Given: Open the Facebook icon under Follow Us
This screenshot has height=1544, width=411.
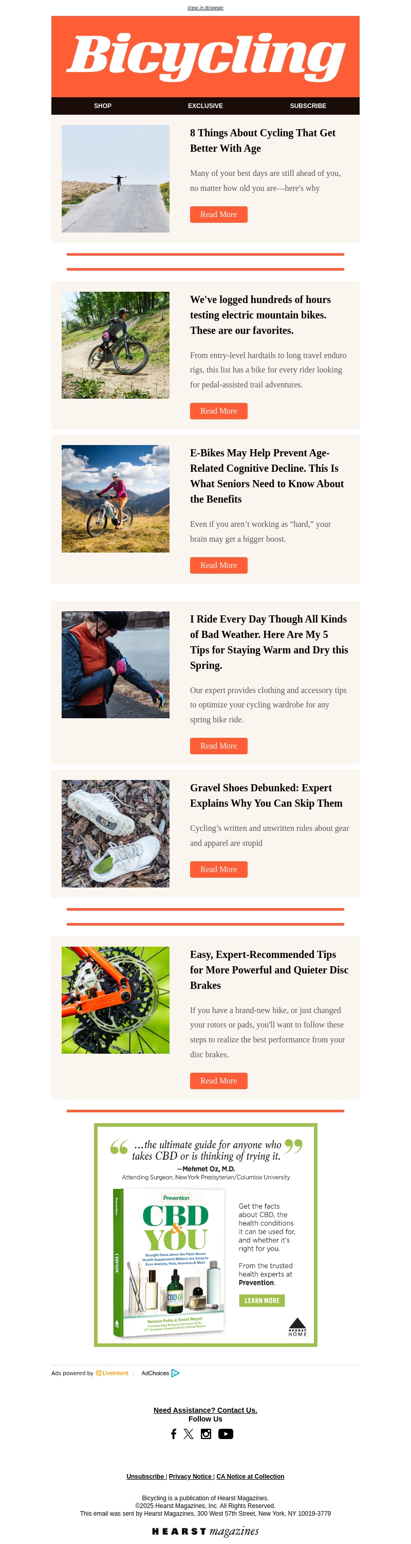Looking at the screenshot, I should 174,1434.
